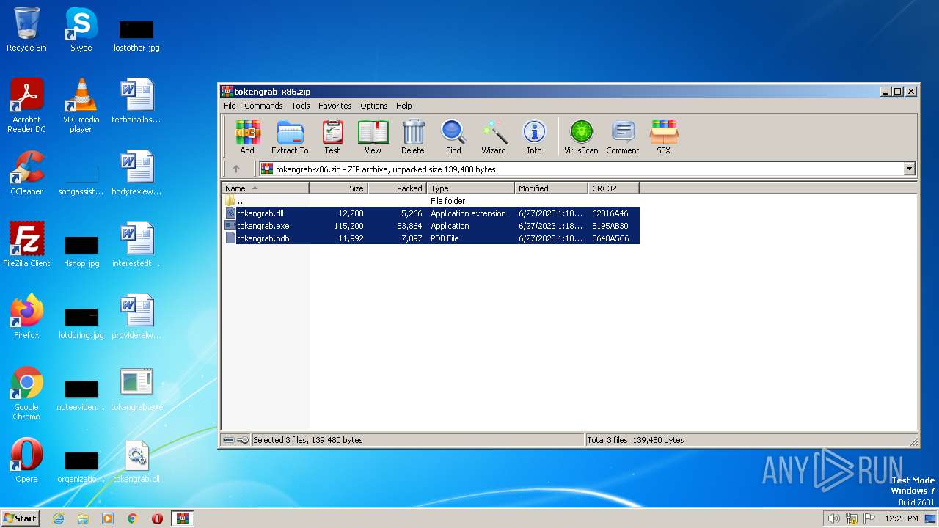Image resolution: width=939 pixels, height=528 pixels.
Task: Open the Windows Start menu
Action: tap(21, 518)
